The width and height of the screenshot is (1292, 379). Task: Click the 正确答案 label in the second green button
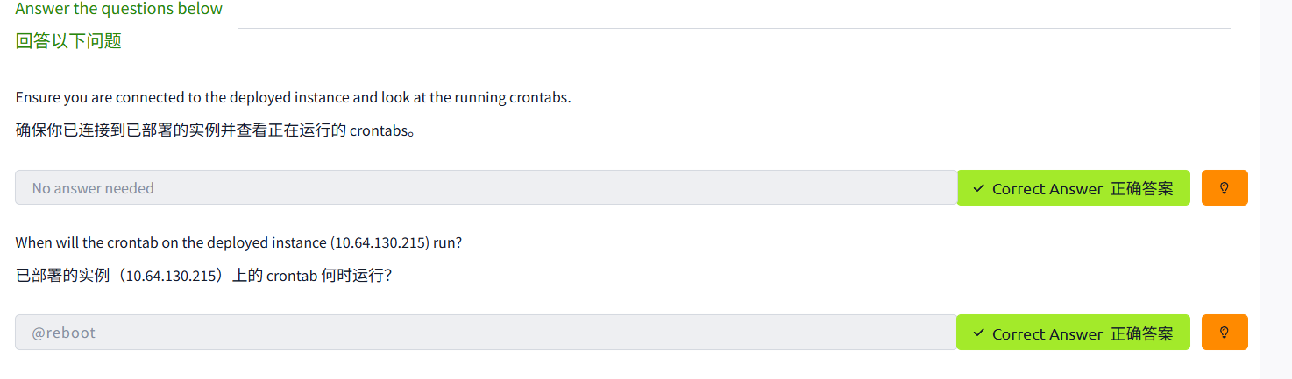(x=1141, y=333)
